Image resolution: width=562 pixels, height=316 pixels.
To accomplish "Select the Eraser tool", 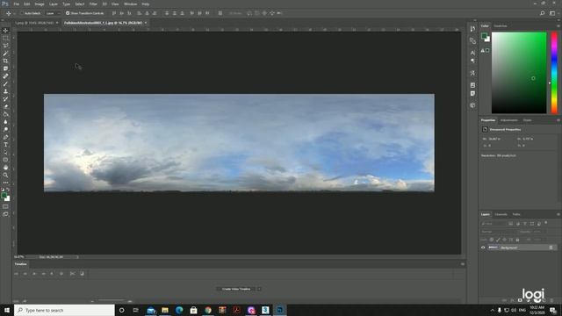I will [5, 106].
